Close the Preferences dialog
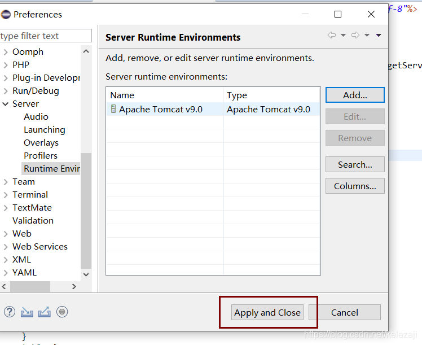Image resolution: width=422 pixels, height=345 pixels. 371,14
